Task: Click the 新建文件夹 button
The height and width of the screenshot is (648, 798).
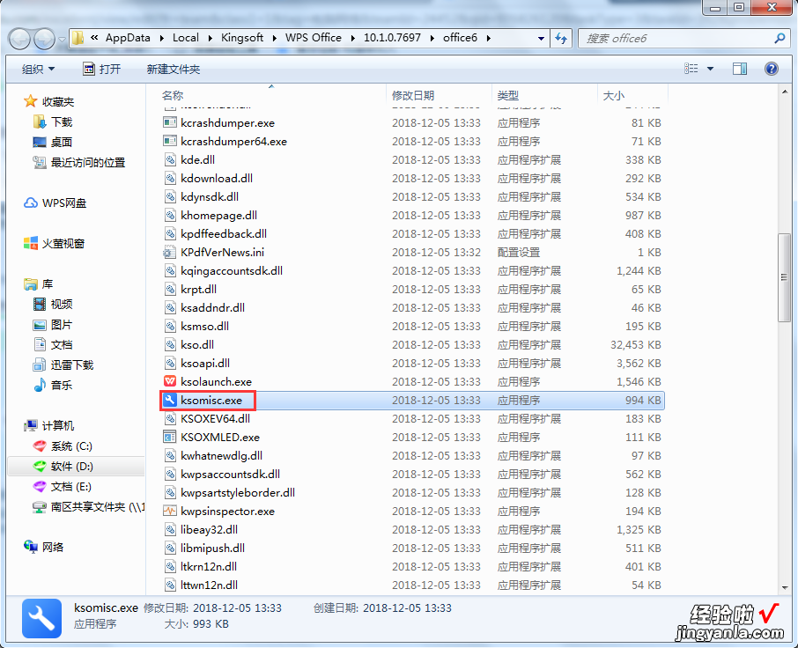Action: (173, 69)
